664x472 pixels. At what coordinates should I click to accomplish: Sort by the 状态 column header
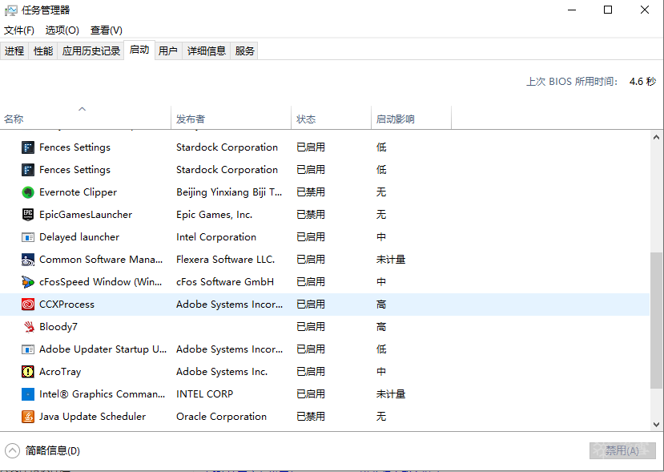coord(332,119)
